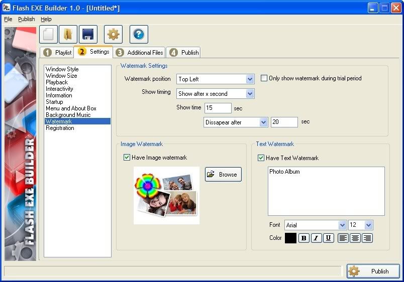
Task: Uncheck Have Image watermark
Action: pyautogui.click(x=127, y=158)
